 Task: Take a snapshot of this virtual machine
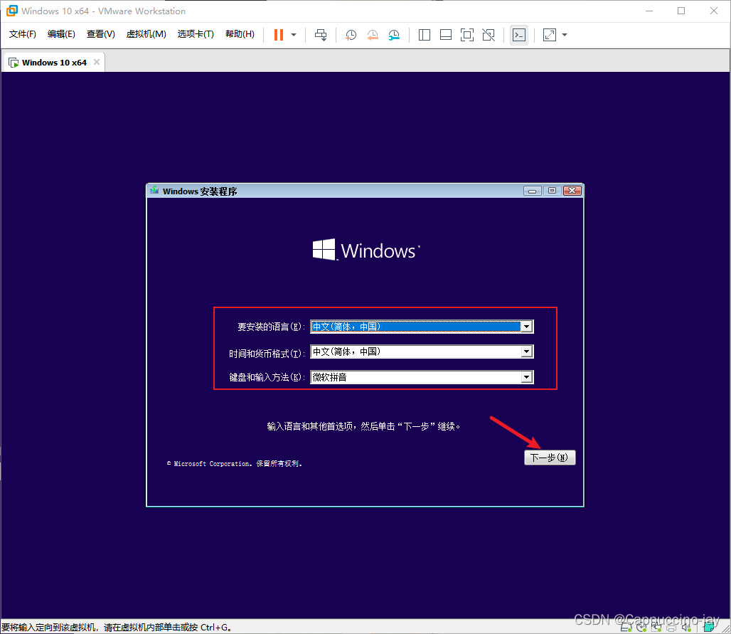click(351, 35)
